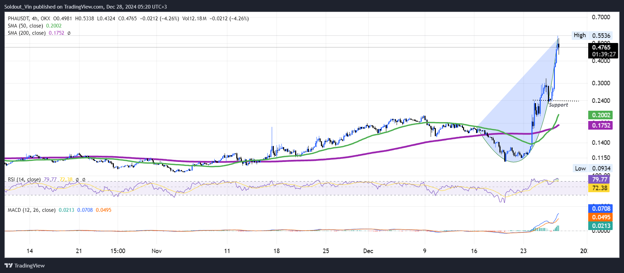This screenshot has height=273, width=624.
Task: Click the Support annotation text
Action: point(558,105)
